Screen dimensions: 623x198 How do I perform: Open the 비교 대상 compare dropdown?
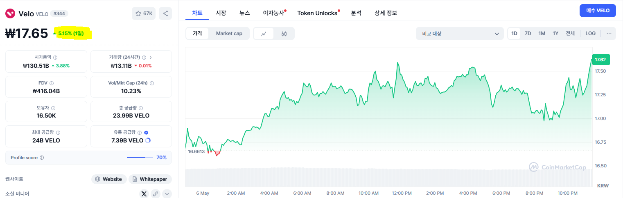point(460,33)
